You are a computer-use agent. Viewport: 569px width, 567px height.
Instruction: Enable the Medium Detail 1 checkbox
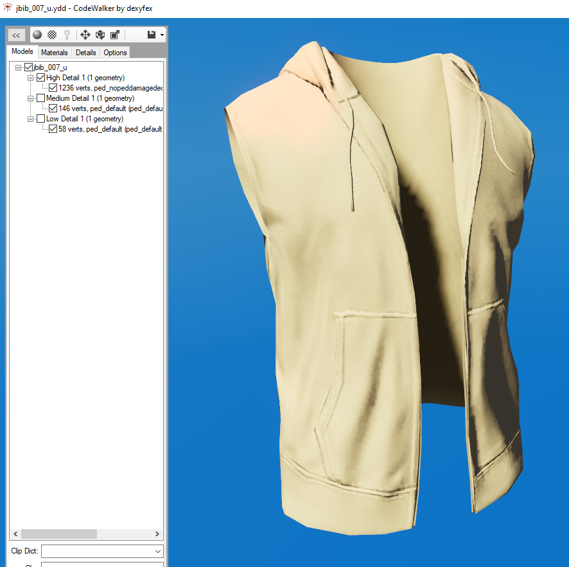(41, 98)
